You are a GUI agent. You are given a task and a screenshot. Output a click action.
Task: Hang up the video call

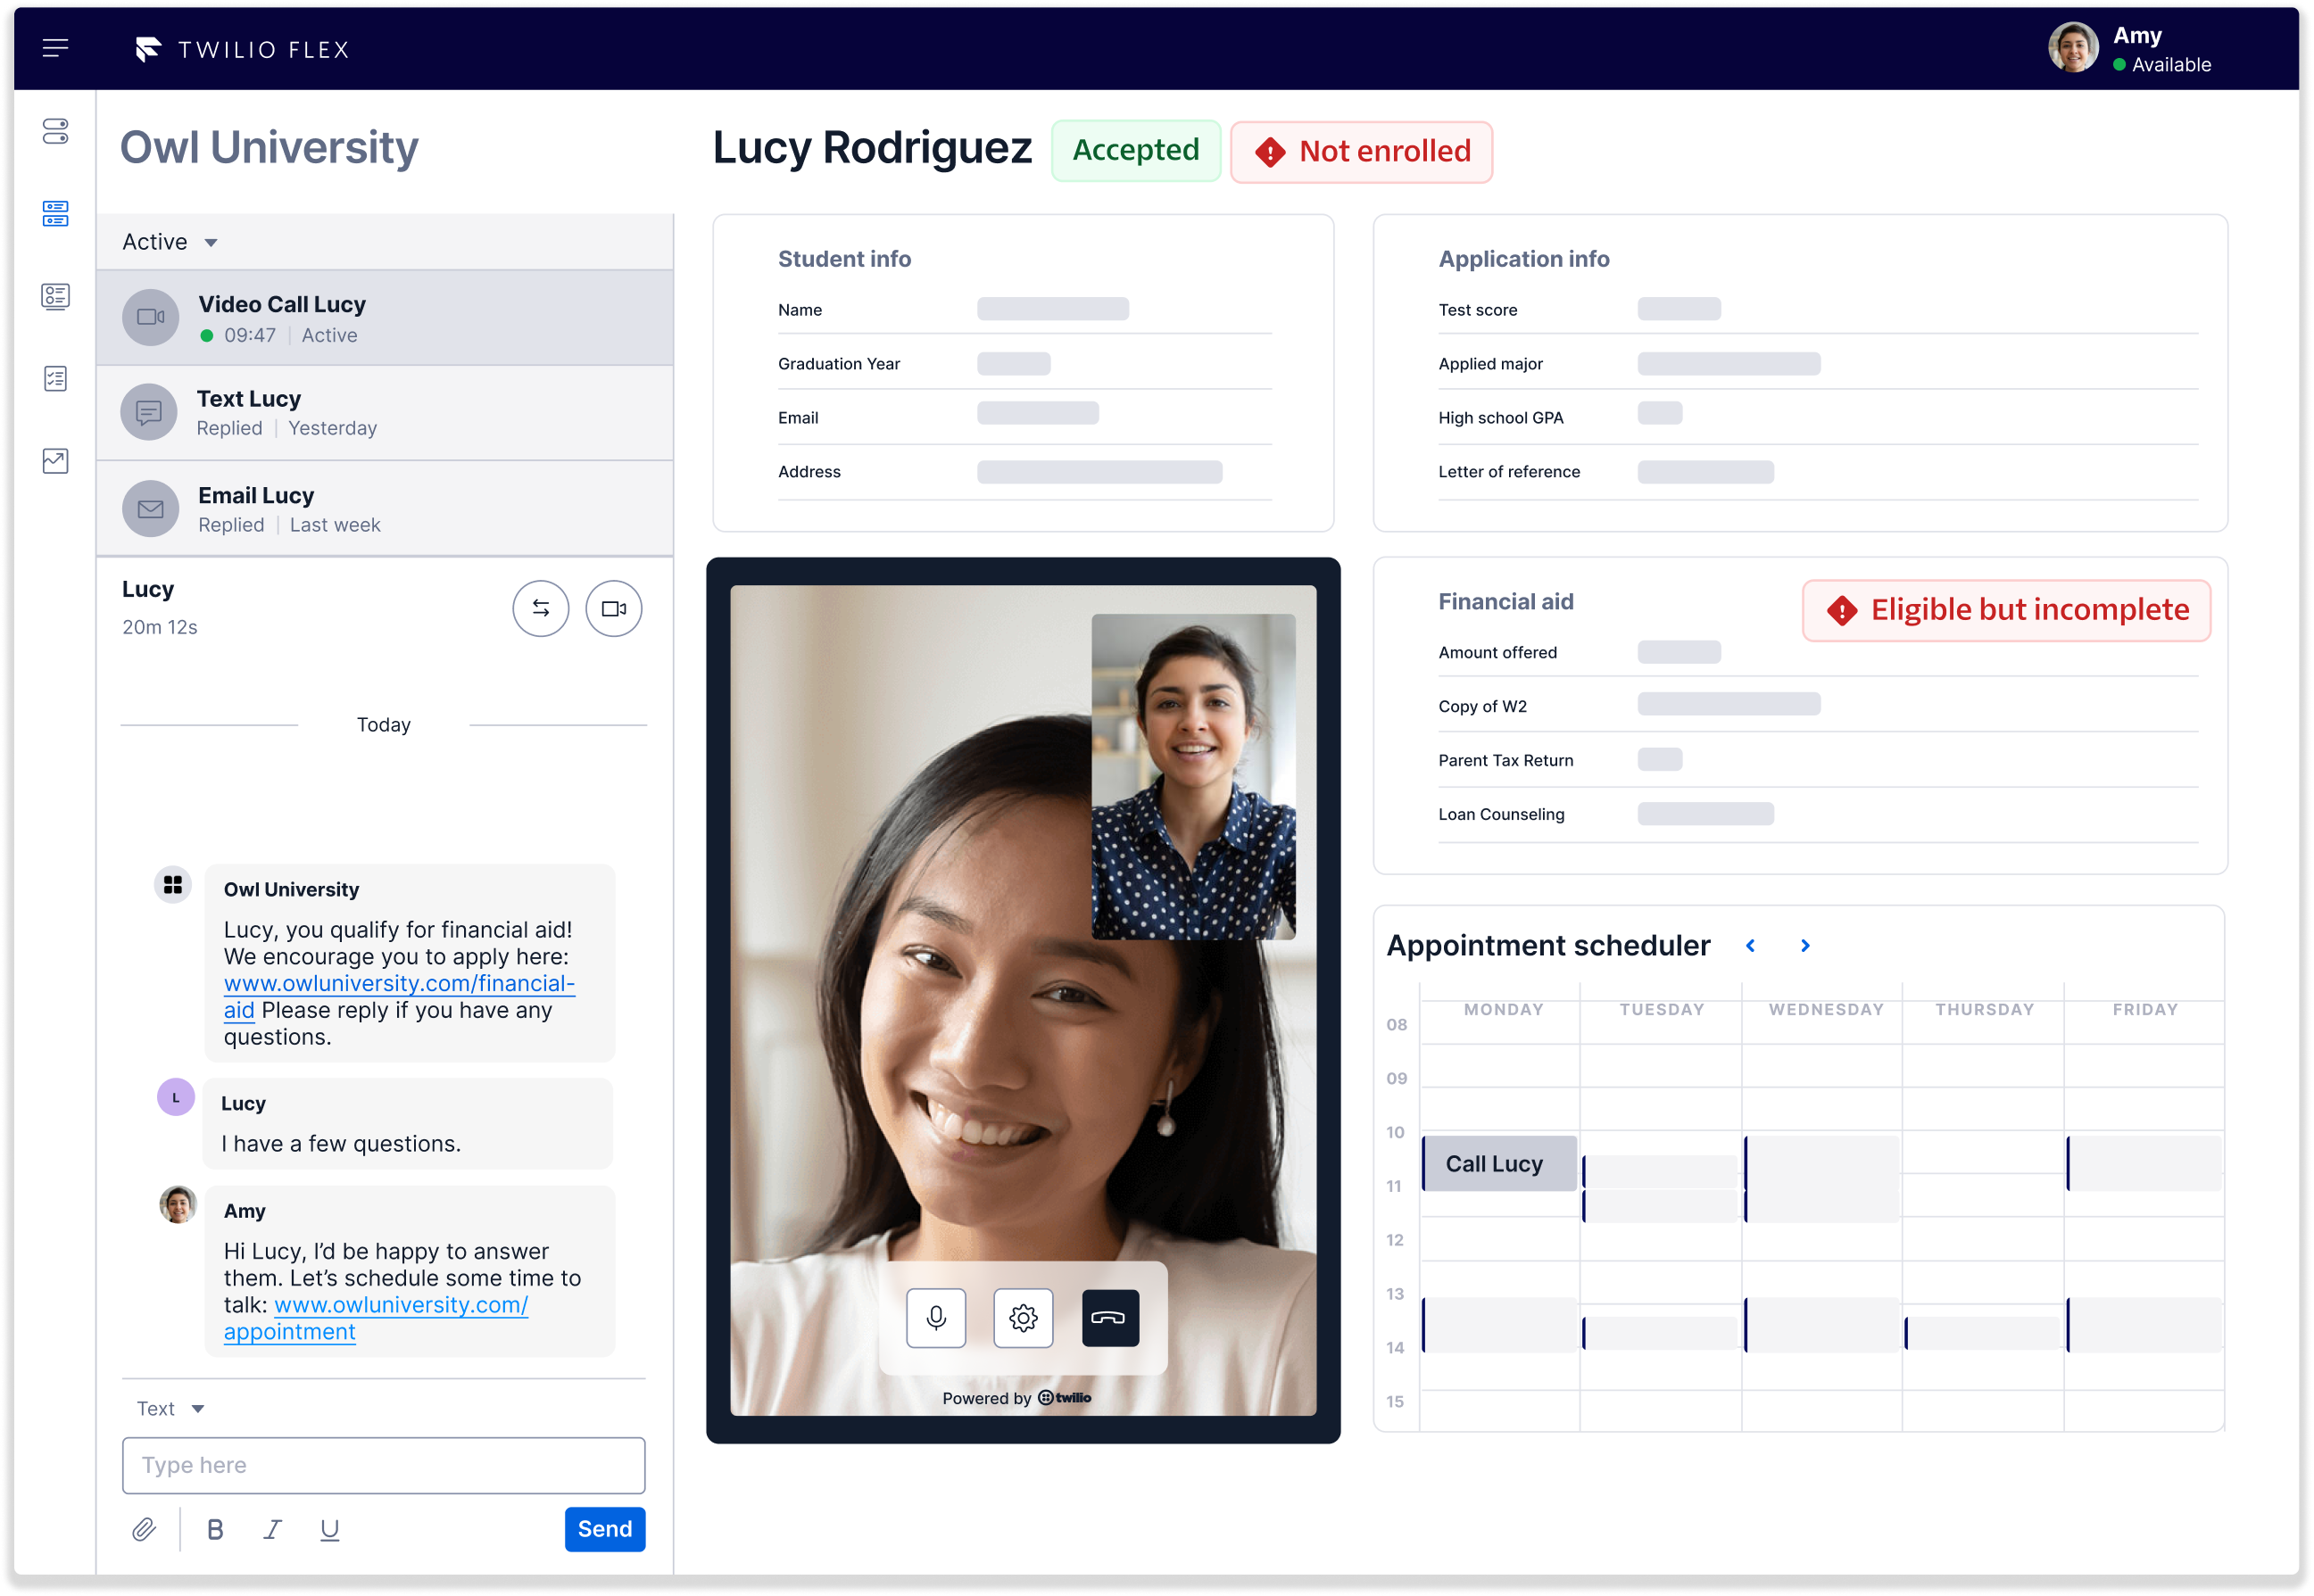click(1110, 1318)
